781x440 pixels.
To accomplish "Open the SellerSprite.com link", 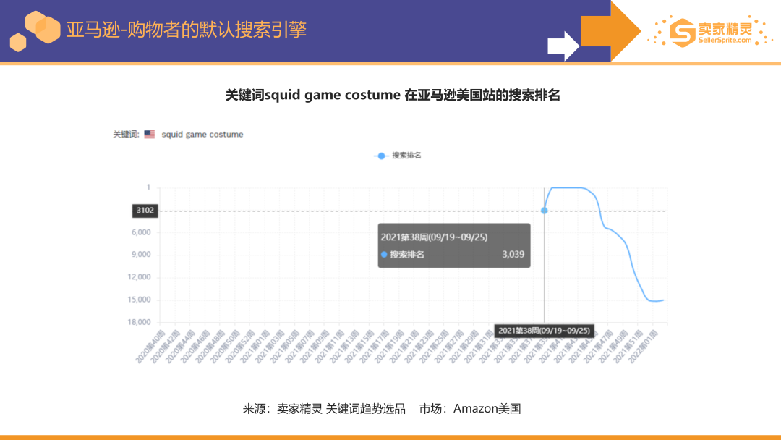I will click(x=725, y=41).
